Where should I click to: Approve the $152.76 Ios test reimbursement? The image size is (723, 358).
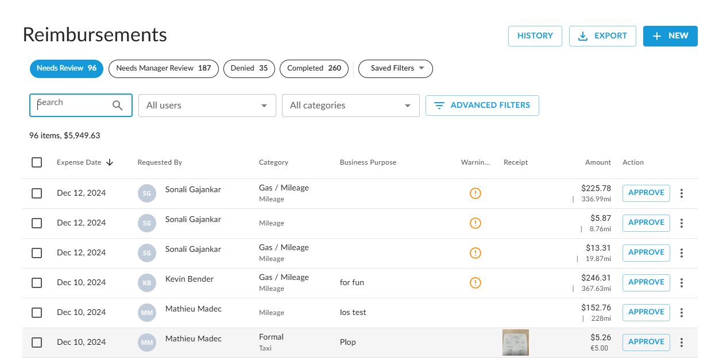tap(646, 312)
